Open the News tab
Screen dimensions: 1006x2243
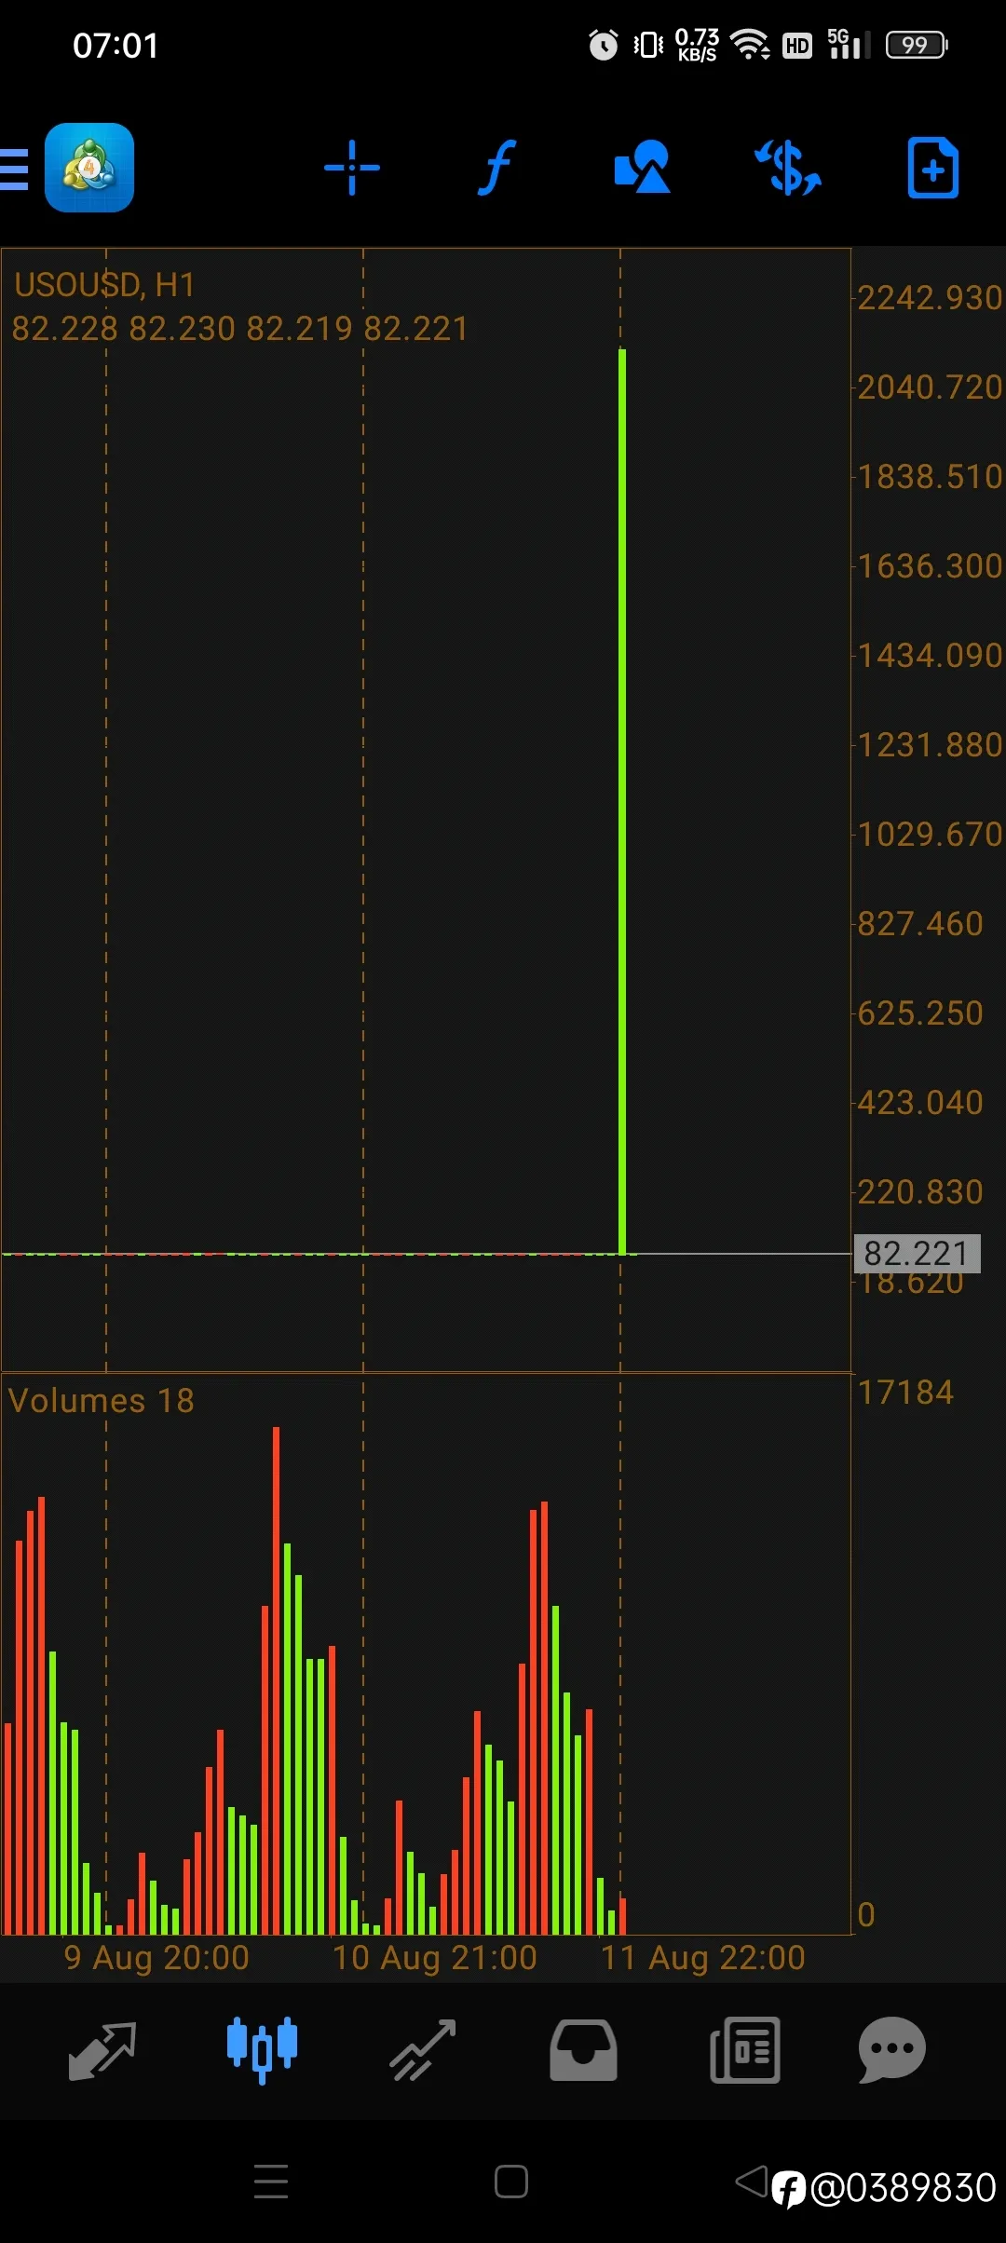pyautogui.click(x=745, y=2050)
